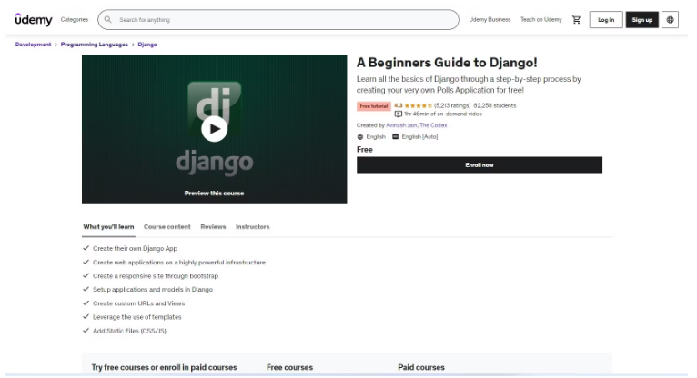697x378 pixels.
Task: Click the star rating icons
Action: point(418,105)
